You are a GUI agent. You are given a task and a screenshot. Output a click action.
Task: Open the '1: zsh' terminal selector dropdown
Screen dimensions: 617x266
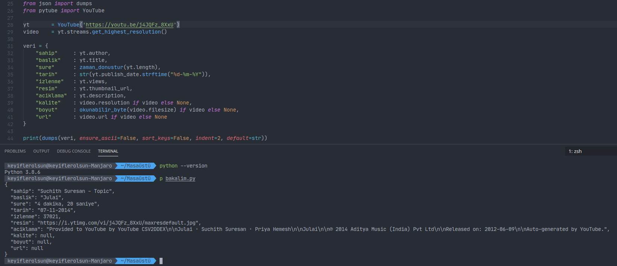591,151
